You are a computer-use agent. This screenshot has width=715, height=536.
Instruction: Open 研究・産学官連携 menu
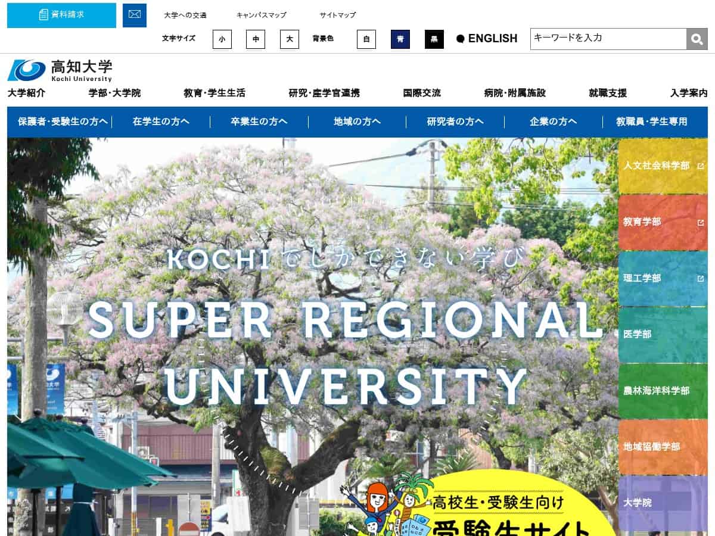pos(324,93)
